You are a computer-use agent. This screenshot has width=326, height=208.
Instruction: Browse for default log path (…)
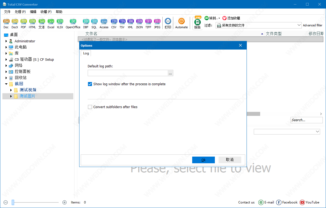pyautogui.click(x=170, y=73)
